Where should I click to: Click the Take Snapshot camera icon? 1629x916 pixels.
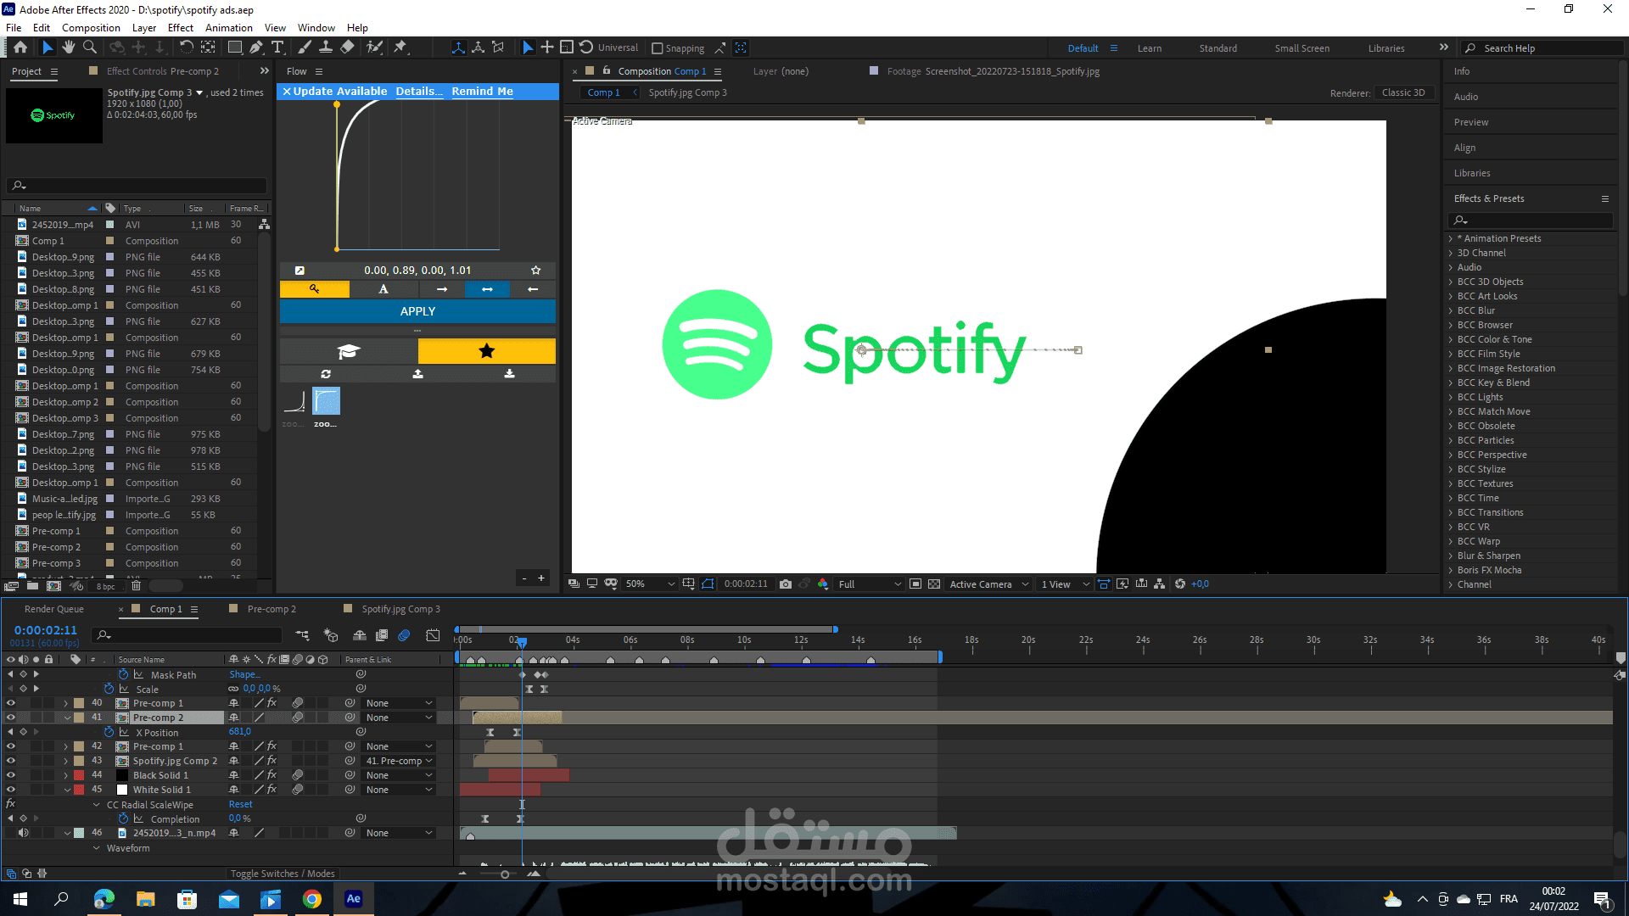(x=786, y=584)
